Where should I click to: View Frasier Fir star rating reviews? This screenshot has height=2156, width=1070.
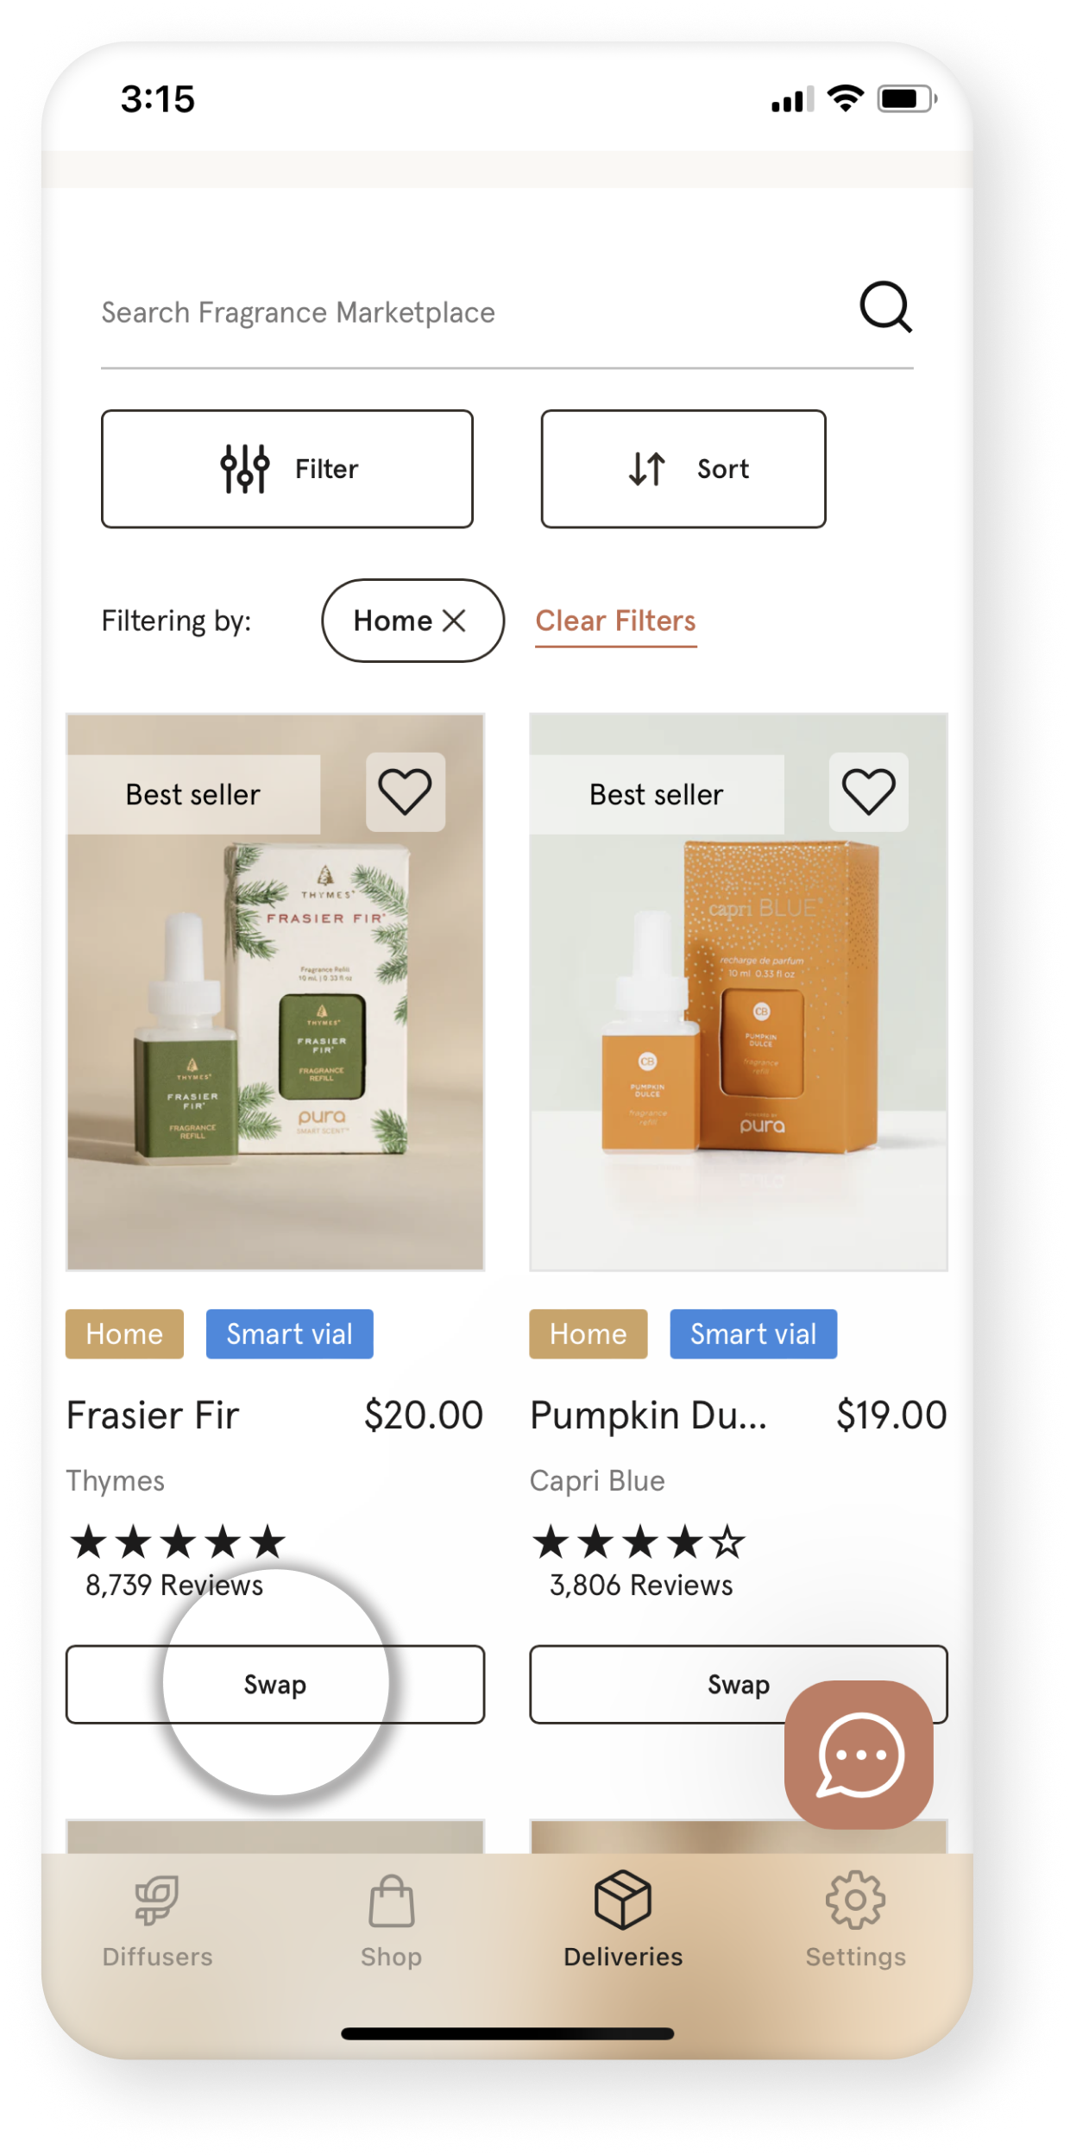tap(177, 1561)
